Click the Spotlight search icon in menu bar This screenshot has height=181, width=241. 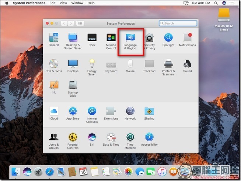pyautogui.click(x=216, y=3)
